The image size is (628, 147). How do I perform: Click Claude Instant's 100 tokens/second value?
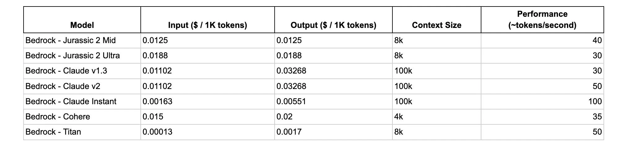(x=595, y=101)
